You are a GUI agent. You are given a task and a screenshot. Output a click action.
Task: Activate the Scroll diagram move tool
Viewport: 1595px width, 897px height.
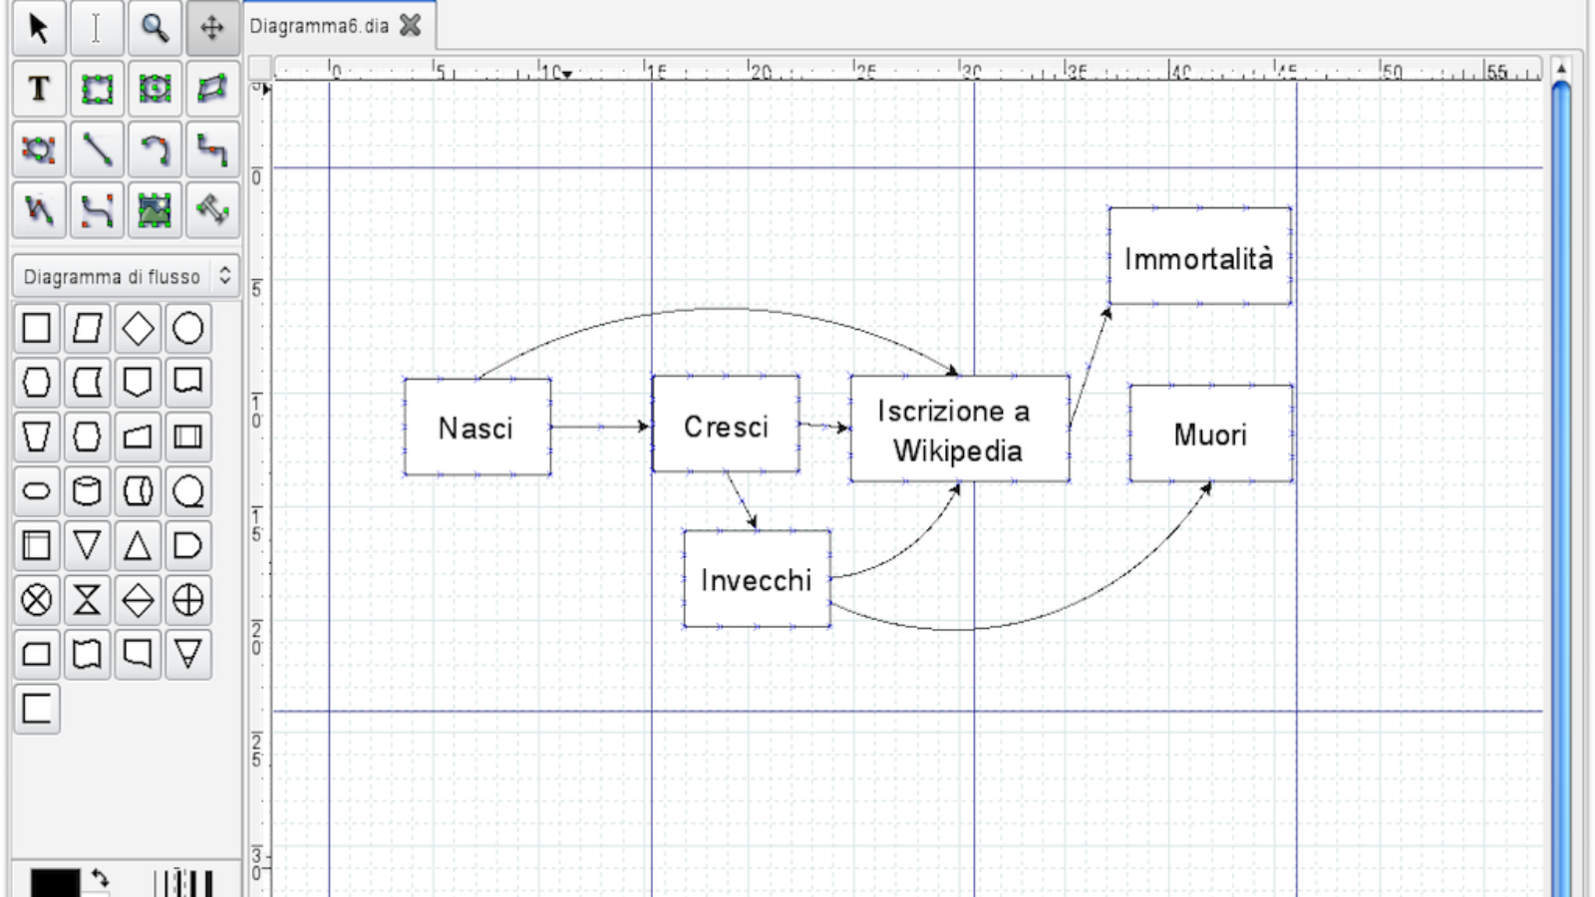(212, 28)
